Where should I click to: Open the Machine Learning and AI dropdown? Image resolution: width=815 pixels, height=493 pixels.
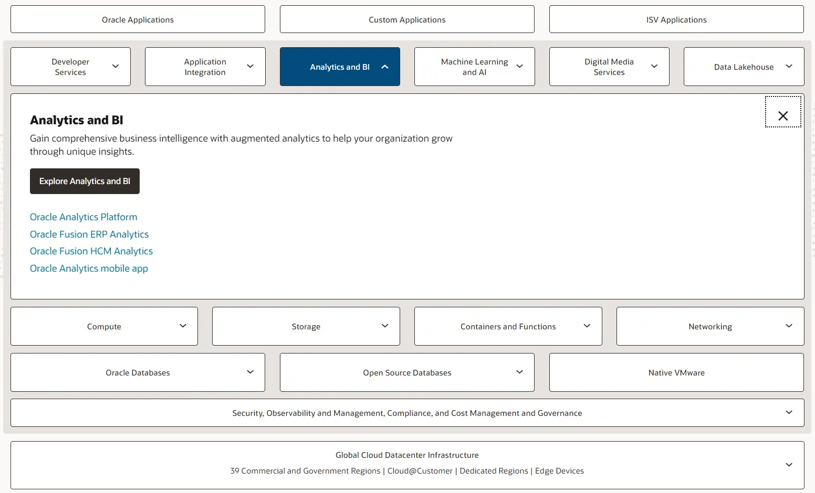475,67
